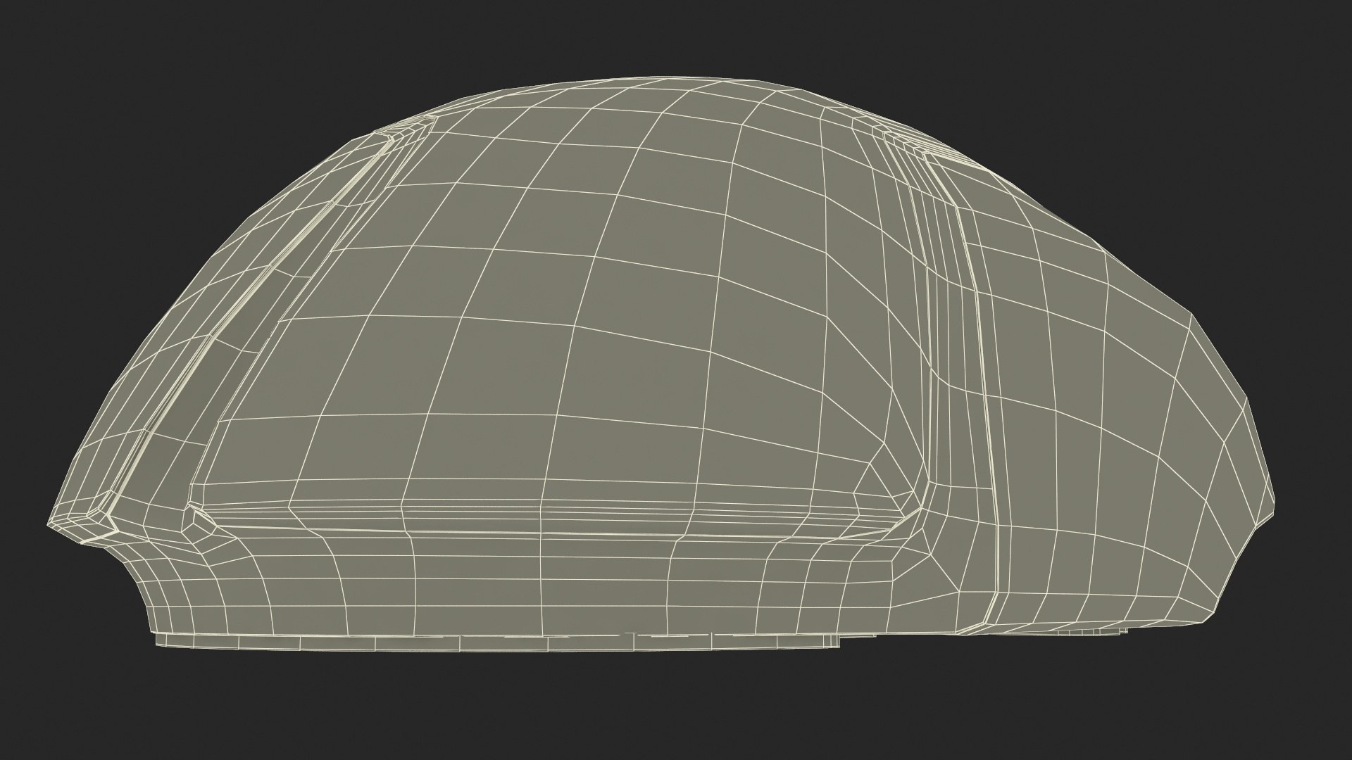Screen dimensions: 1352x760
Task: Click the horizontal ridge along the lower body
Action: click(x=549, y=519)
